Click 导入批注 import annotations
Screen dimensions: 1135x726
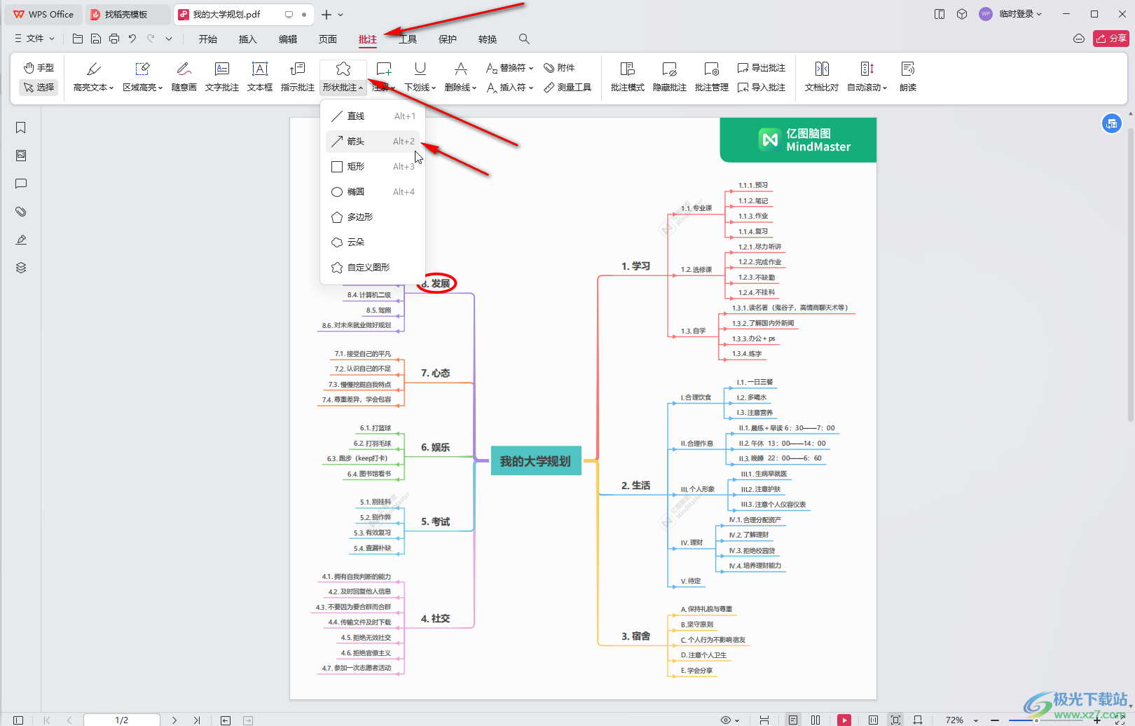(x=762, y=87)
